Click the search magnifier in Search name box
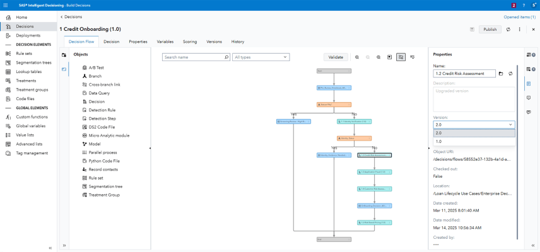Image resolution: width=540 pixels, height=252 pixels. (x=226, y=57)
